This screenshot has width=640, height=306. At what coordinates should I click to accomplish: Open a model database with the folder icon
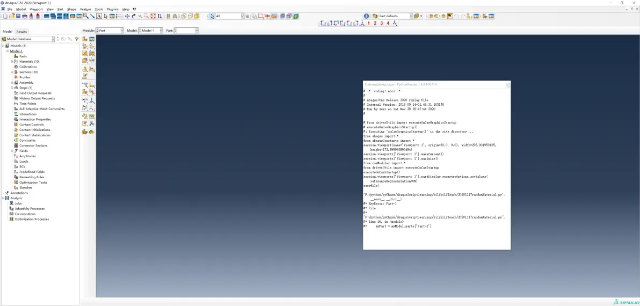[x=12, y=16]
